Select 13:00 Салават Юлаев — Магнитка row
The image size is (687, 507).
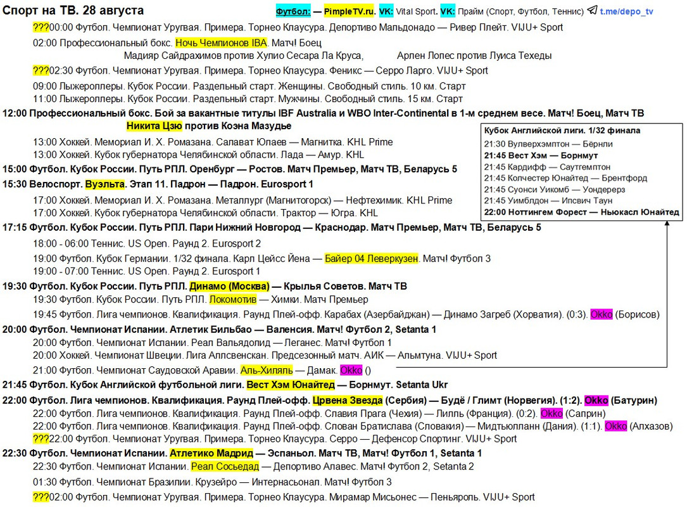point(213,142)
